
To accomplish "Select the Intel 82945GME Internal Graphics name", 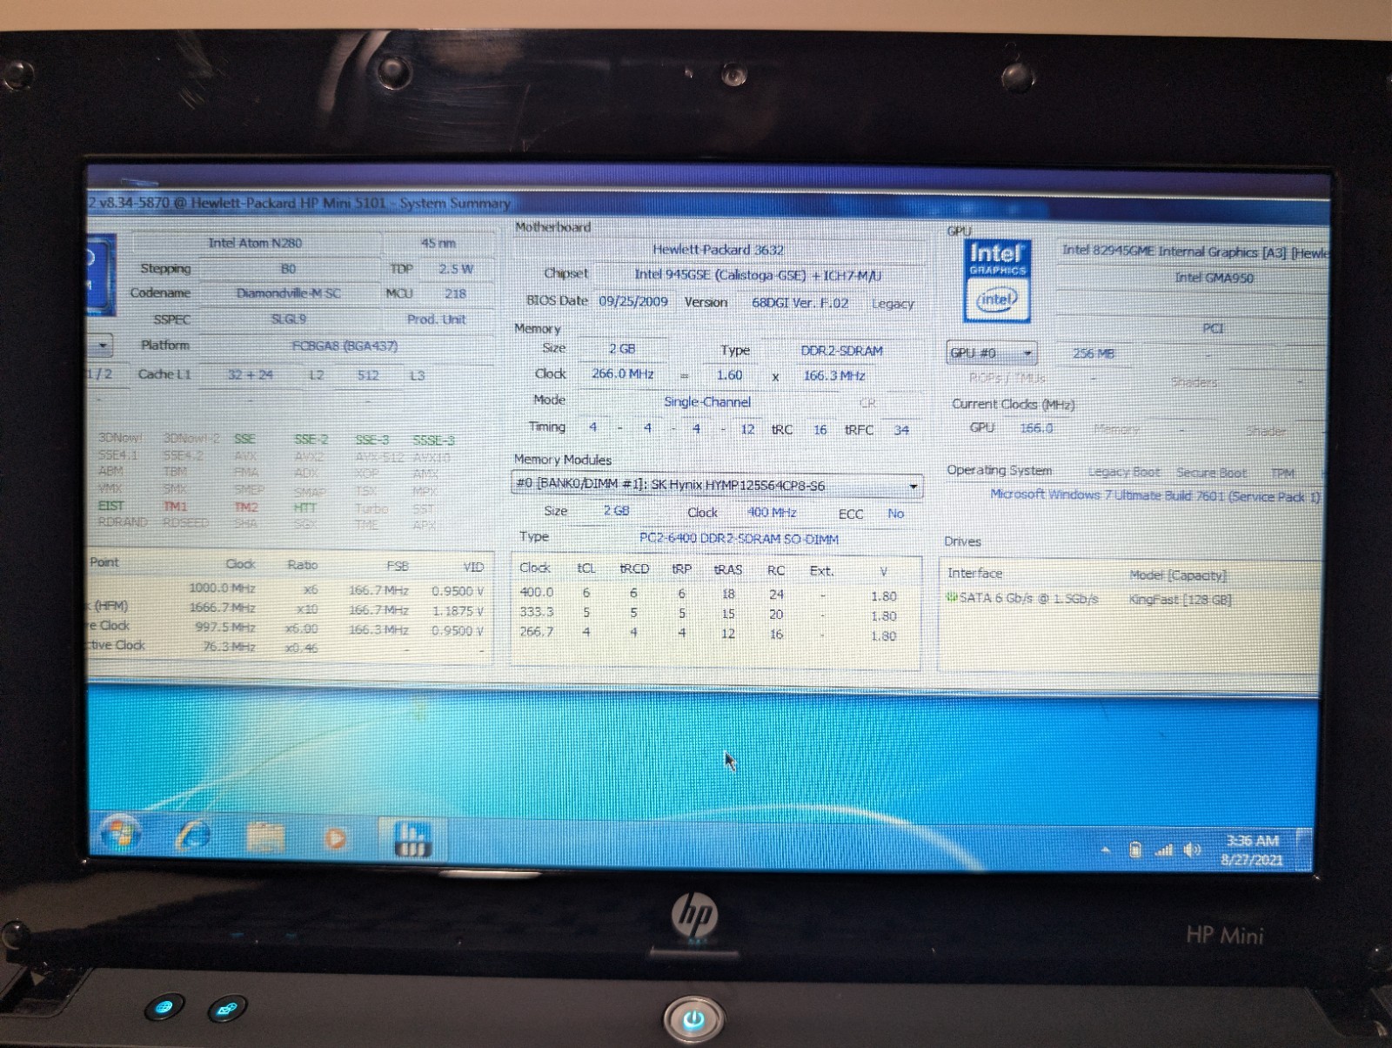I will (1195, 252).
